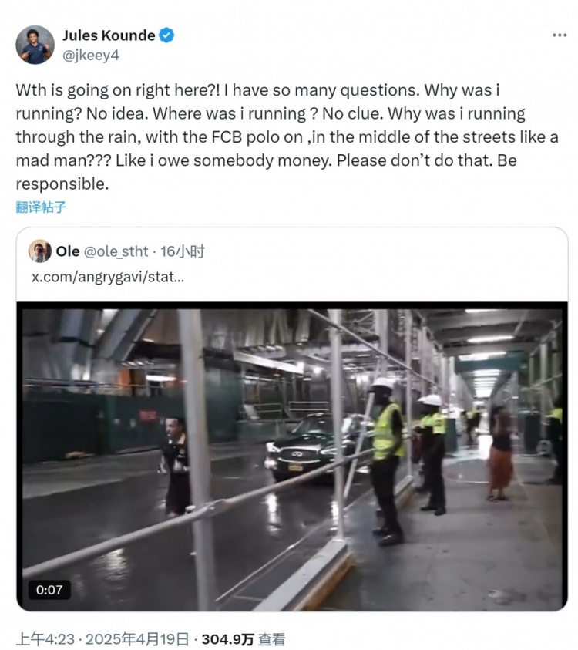This screenshot has width=578, height=650.
Task: Click 翻译帖子 to translate the post
Action: (x=41, y=207)
